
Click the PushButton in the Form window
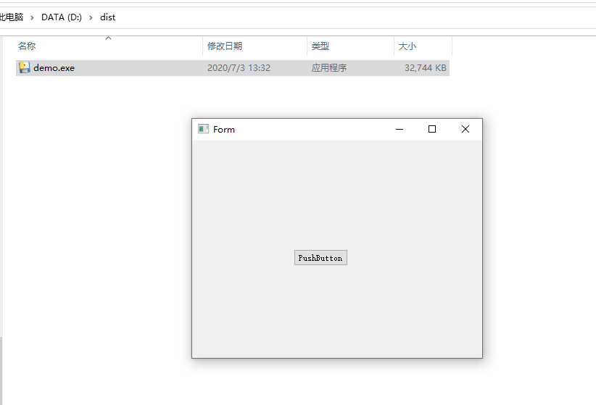(320, 258)
